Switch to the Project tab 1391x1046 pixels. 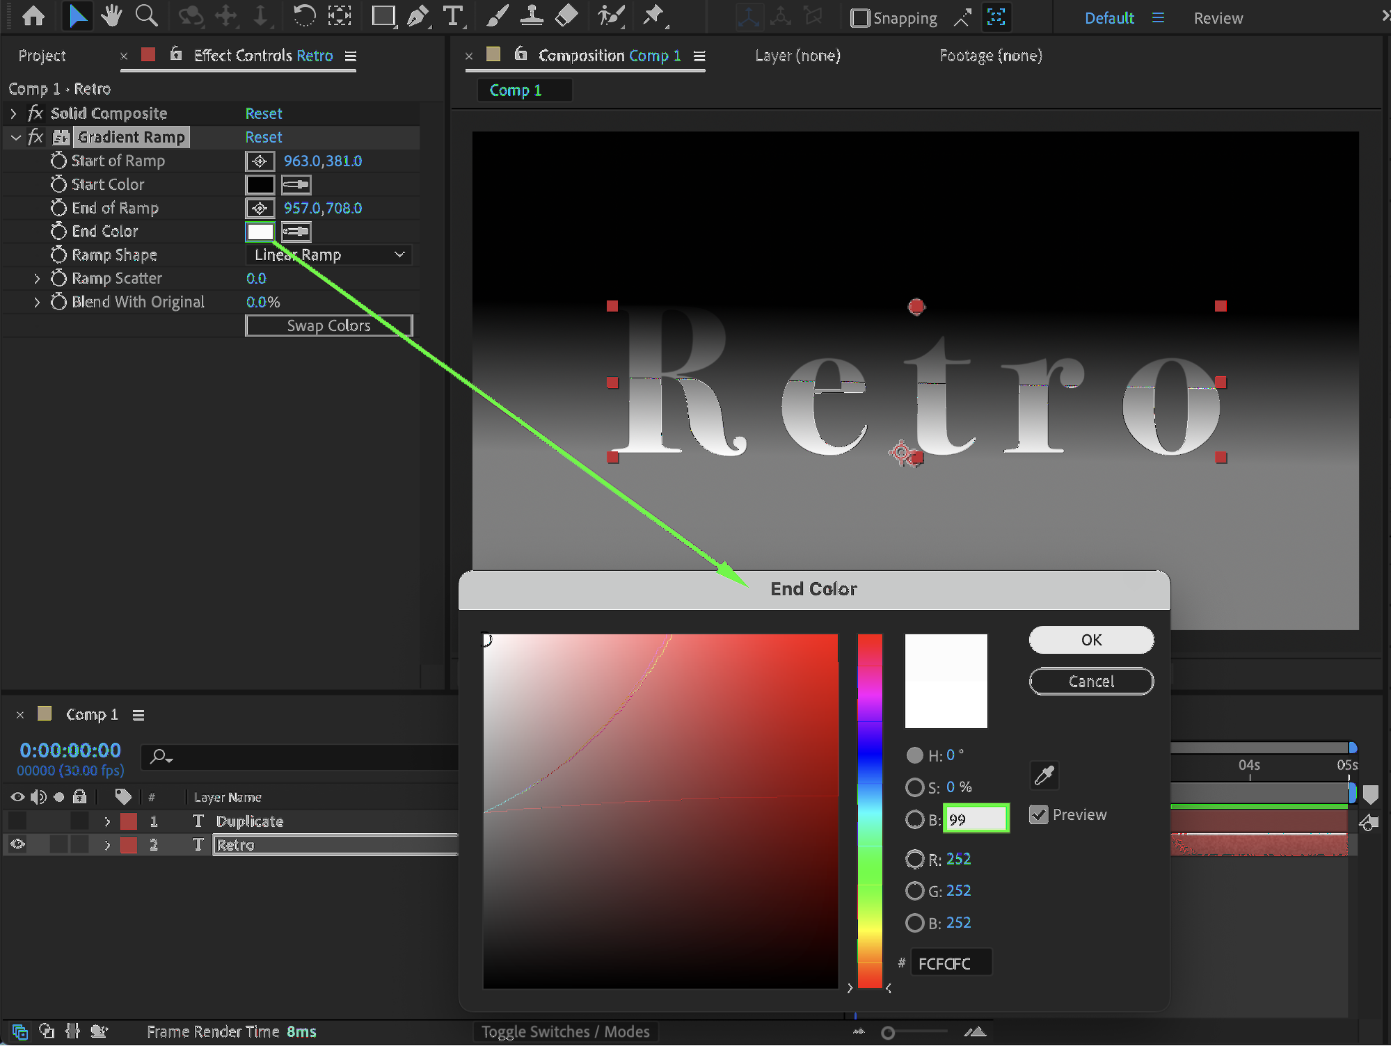pos(42,56)
